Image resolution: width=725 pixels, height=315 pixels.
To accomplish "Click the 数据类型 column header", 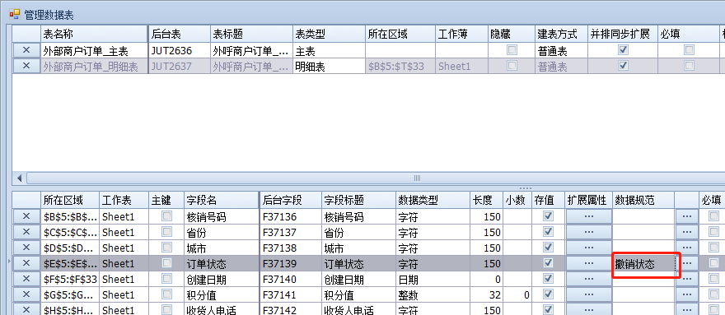I will (x=433, y=200).
